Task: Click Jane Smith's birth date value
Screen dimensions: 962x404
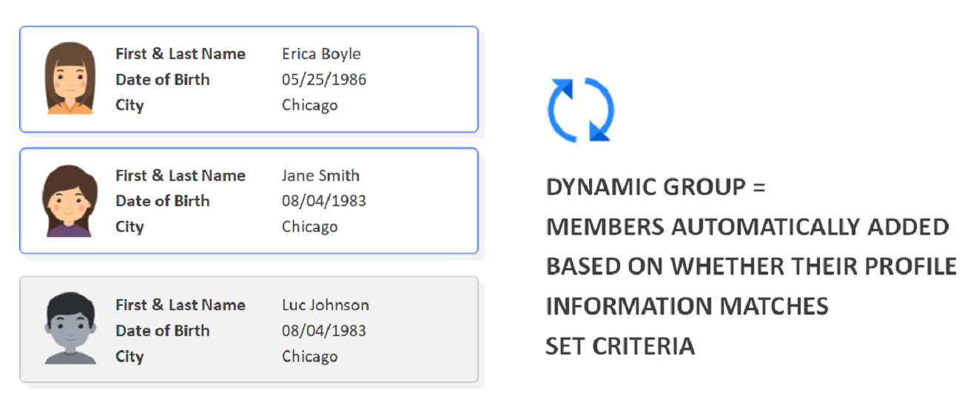Action: [x=324, y=201]
